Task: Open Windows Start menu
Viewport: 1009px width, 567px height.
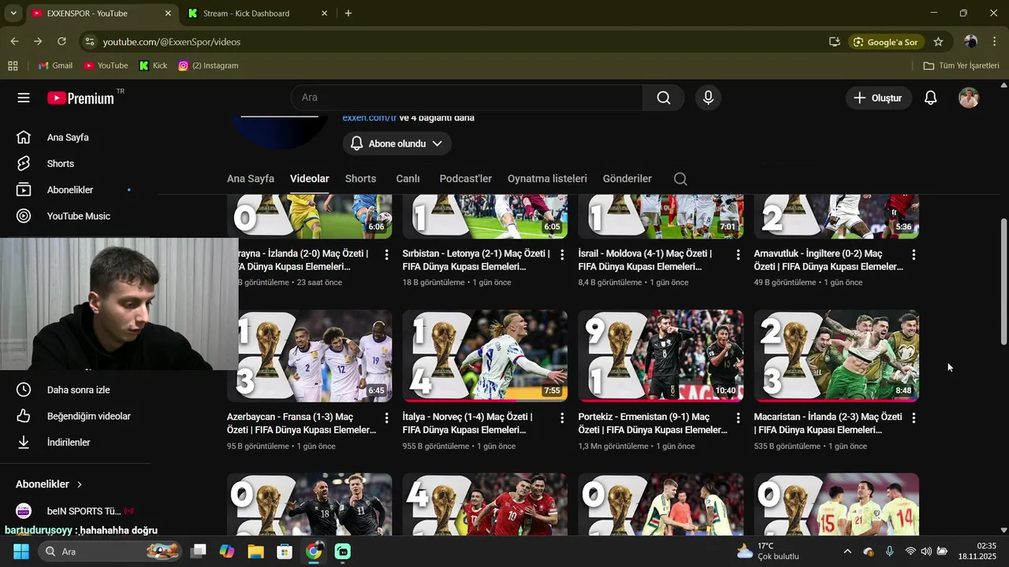Action: pos(21,551)
